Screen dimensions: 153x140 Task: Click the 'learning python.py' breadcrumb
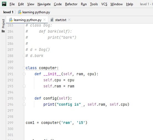[36, 12]
